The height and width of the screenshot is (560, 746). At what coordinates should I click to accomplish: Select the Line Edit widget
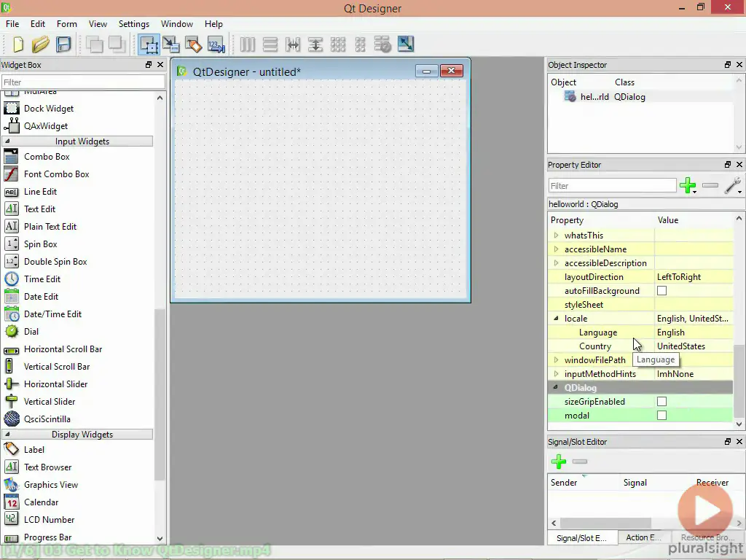point(40,192)
